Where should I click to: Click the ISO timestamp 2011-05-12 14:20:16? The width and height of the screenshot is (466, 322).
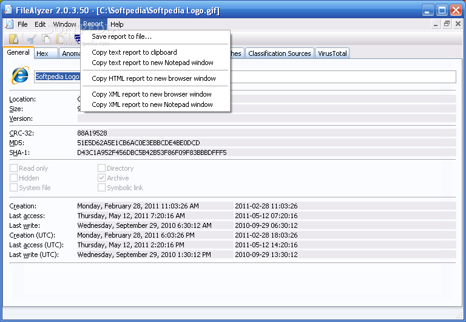[x=266, y=245]
